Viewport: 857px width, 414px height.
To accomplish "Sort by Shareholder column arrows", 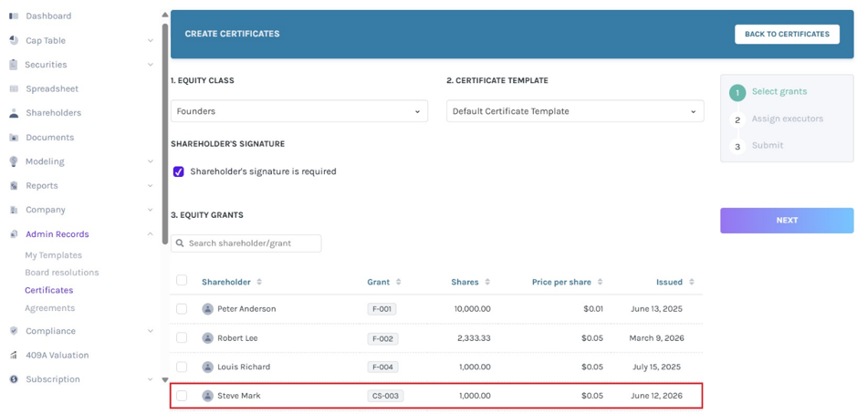I will click(x=259, y=282).
